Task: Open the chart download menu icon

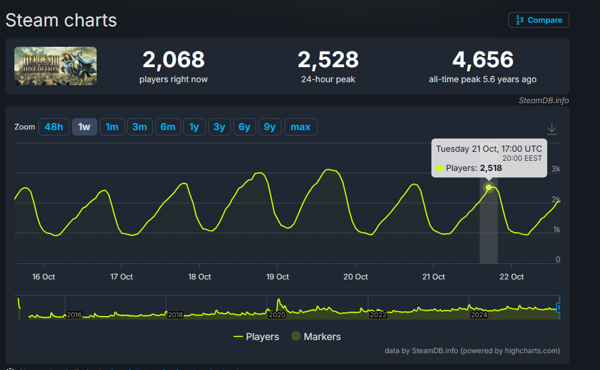Action: tap(551, 129)
